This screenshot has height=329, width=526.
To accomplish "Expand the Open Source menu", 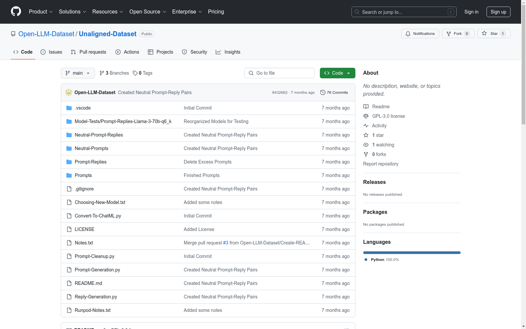I will (x=148, y=12).
